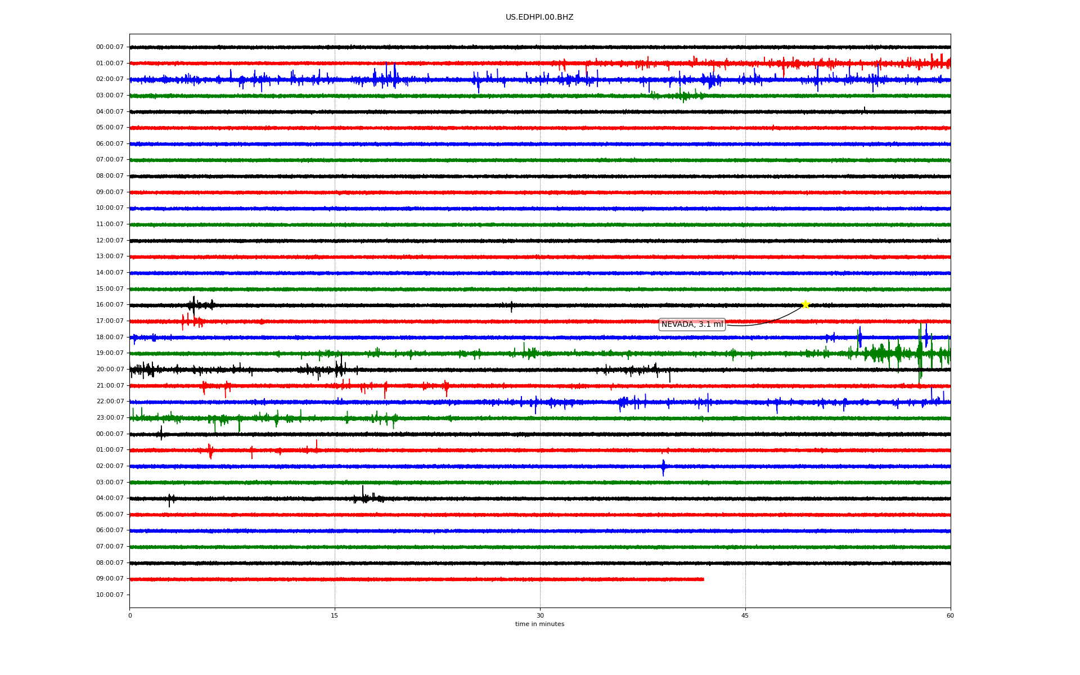This screenshot has height=675, width=1080.
Task: Click the 60 tick on x-axis
Action: point(949,616)
